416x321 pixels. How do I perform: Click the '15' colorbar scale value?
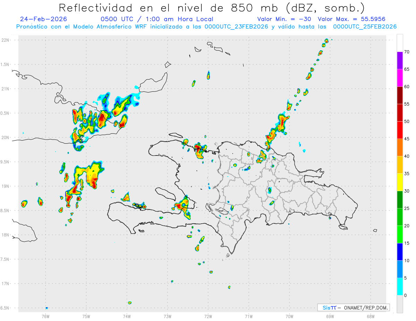(x=407, y=243)
